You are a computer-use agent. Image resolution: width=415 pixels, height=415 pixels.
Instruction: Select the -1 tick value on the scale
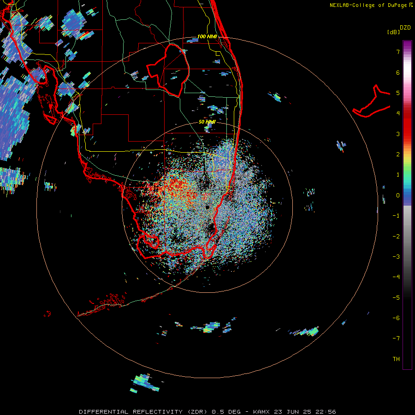pyautogui.click(x=396, y=216)
